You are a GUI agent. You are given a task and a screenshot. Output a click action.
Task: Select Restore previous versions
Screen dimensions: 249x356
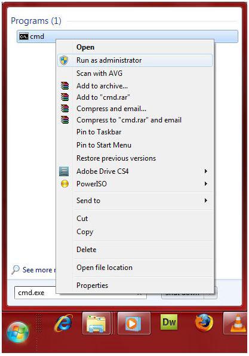(135, 158)
